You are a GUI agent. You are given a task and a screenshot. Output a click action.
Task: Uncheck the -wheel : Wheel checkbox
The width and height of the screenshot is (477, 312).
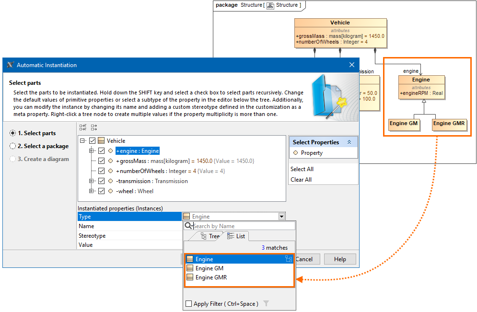pos(101,191)
